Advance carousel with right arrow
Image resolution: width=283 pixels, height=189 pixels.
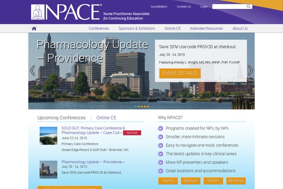click(250, 70)
